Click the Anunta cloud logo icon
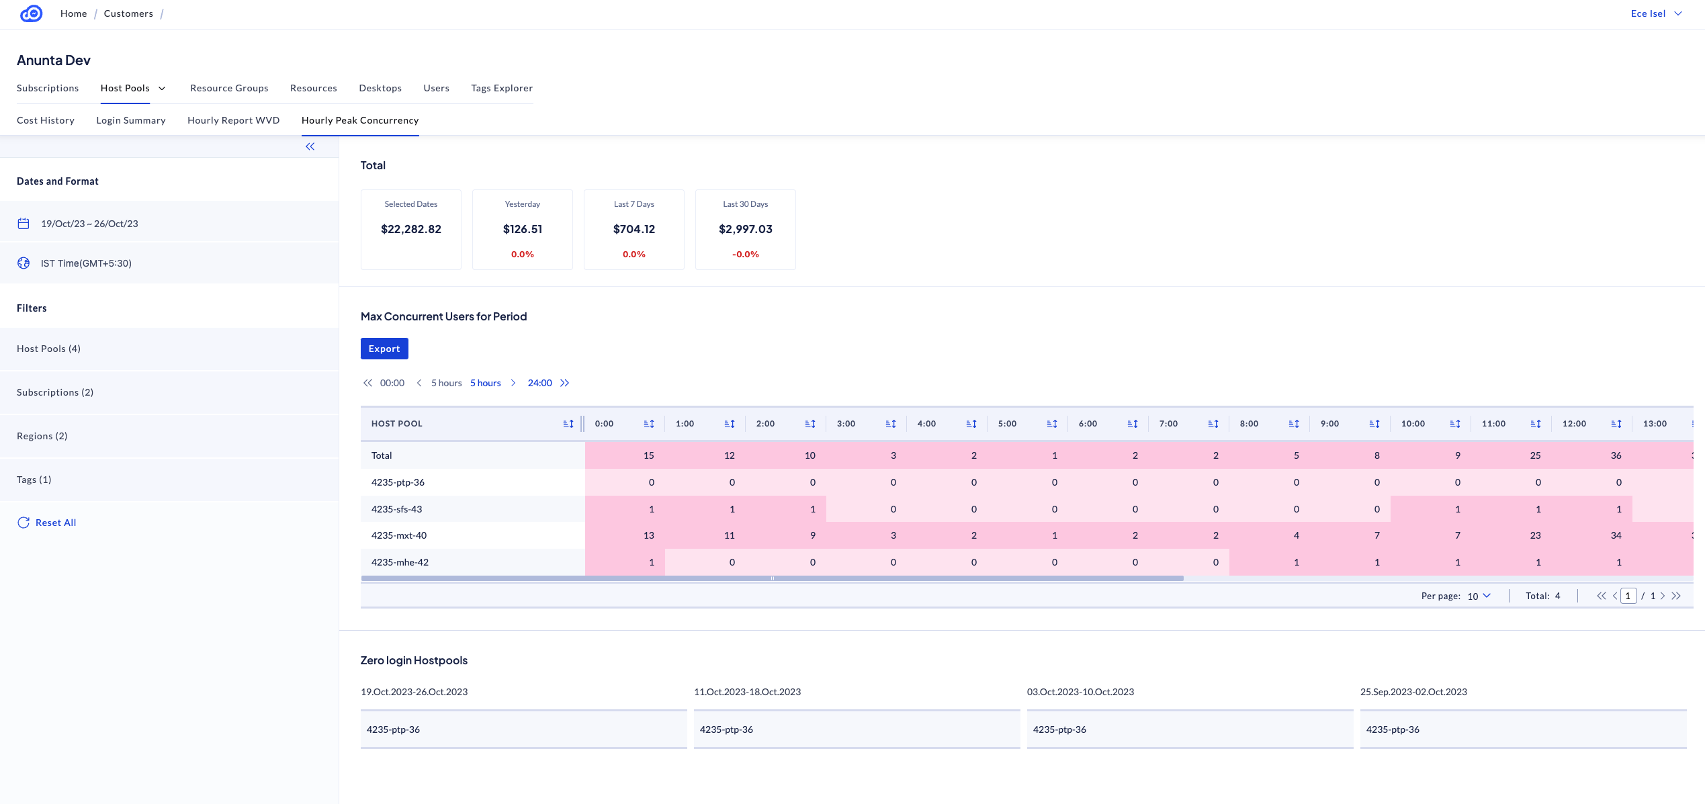 (31, 13)
